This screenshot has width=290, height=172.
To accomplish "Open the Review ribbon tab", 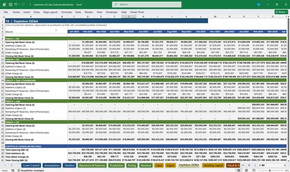I will tap(89, 12).
